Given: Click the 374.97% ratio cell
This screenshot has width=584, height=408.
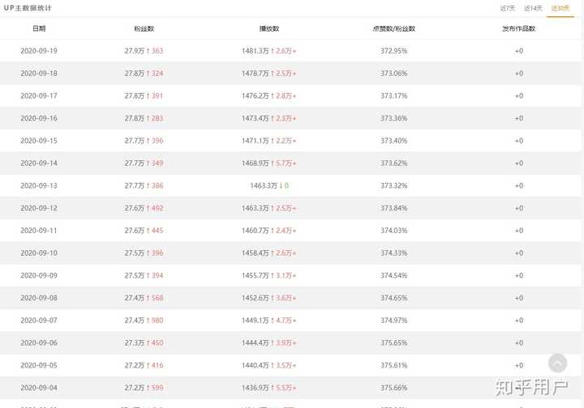Looking at the screenshot, I should tap(393, 321).
